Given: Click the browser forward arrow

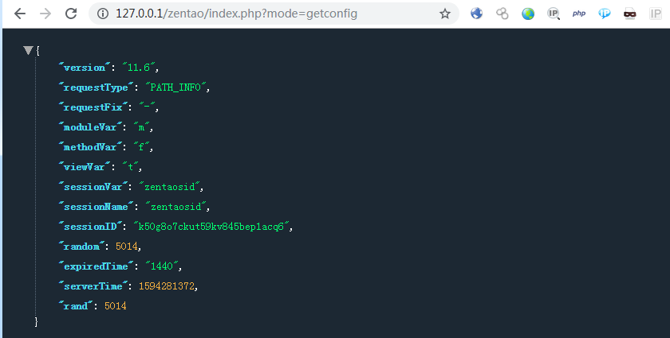Looking at the screenshot, I should pos(45,14).
